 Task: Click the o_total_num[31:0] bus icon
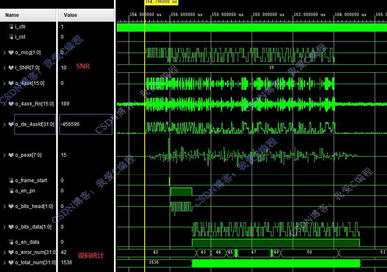(x=11, y=263)
